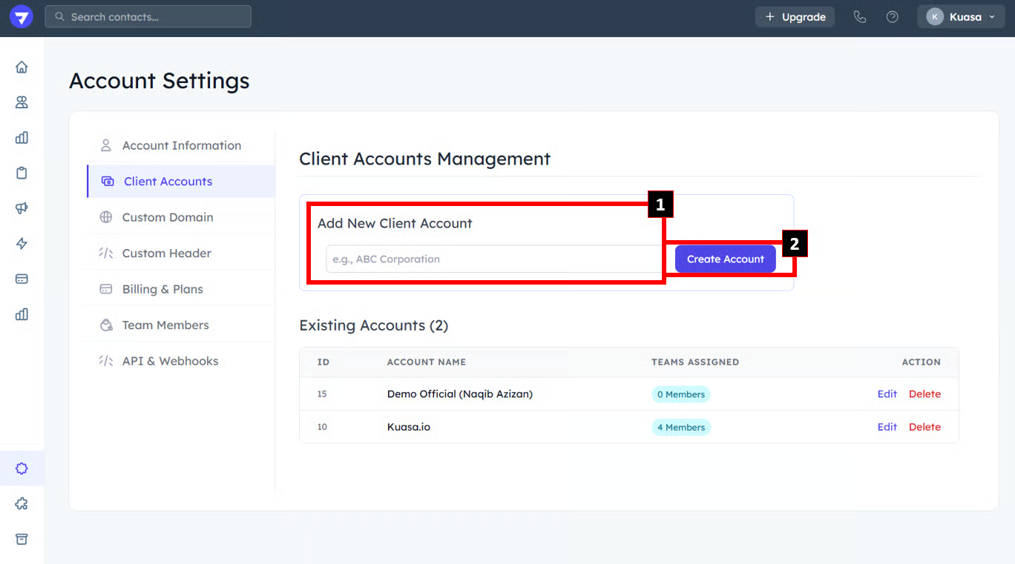Delete the Kuasa.io account
This screenshot has height=564, width=1015.
924,427
